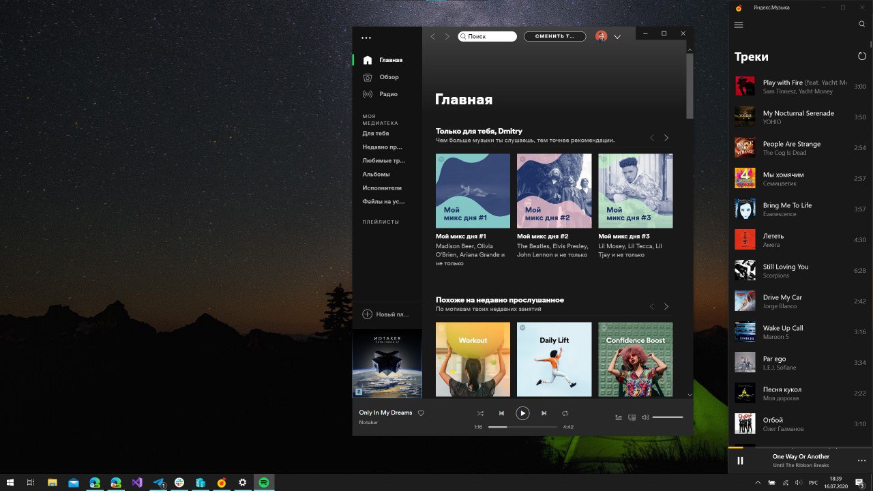
Task: Open Любимые тр... in Spotify library
Action: [383, 160]
